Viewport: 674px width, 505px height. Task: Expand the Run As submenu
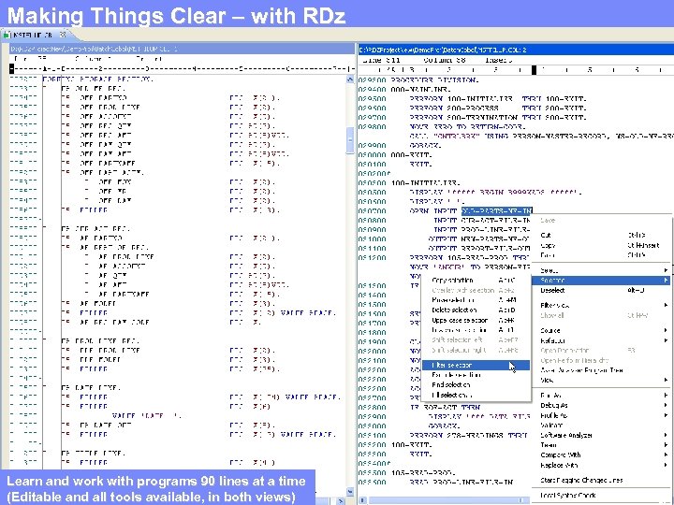601,395
